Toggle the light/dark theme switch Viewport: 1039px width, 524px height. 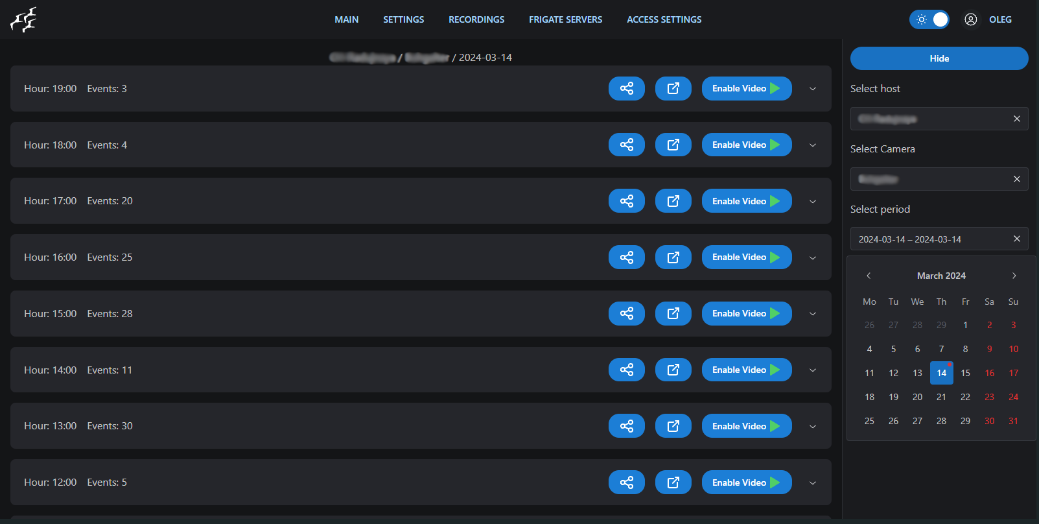pos(929,19)
